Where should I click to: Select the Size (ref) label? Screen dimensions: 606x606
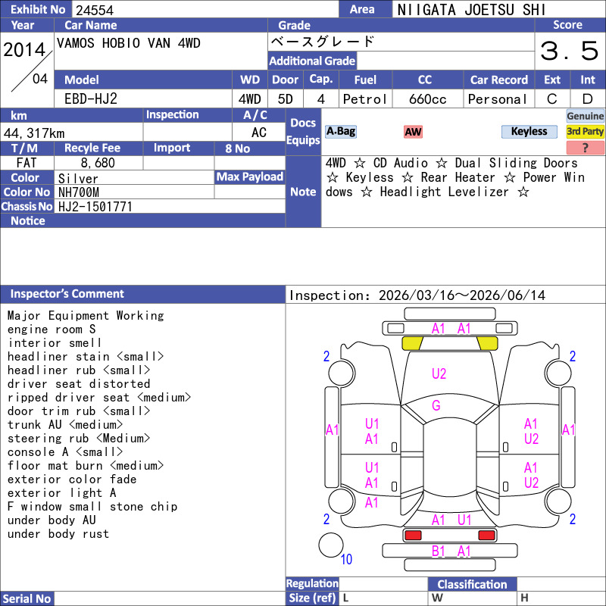click(312, 598)
